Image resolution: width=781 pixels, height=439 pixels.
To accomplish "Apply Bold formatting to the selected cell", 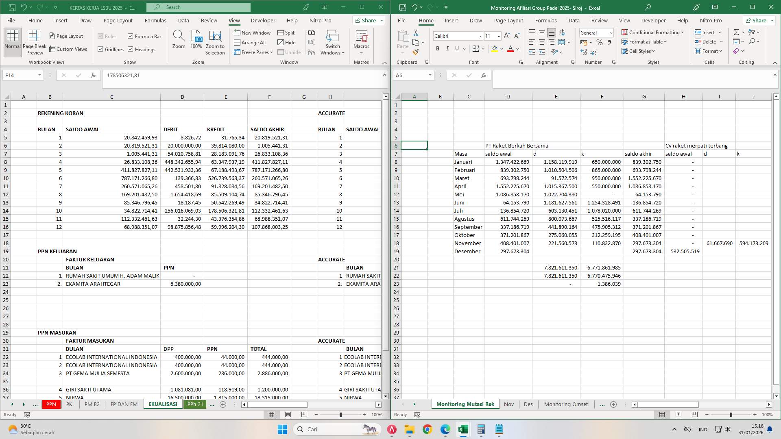I will click(x=438, y=49).
